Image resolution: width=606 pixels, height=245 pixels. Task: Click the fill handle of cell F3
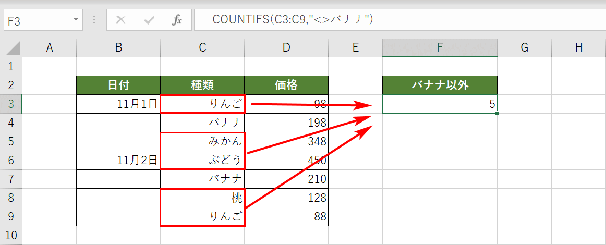point(498,113)
